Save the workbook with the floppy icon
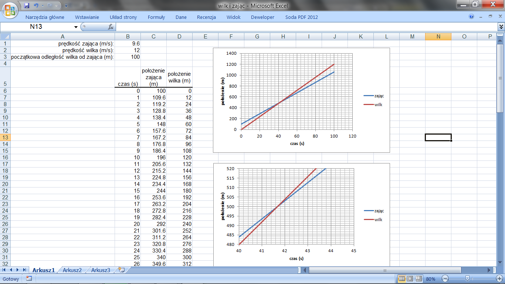The image size is (505, 284). pos(27,6)
